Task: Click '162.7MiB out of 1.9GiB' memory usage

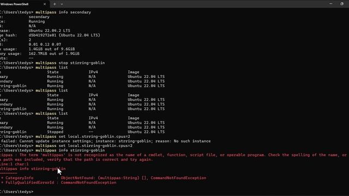Action: pyautogui.click(x=54, y=53)
